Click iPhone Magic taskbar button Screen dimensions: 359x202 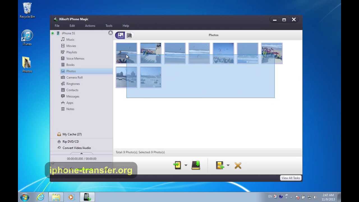pyautogui.click(x=87, y=197)
